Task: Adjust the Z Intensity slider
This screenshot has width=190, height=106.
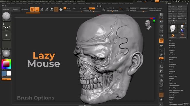Action: [92, 11]
